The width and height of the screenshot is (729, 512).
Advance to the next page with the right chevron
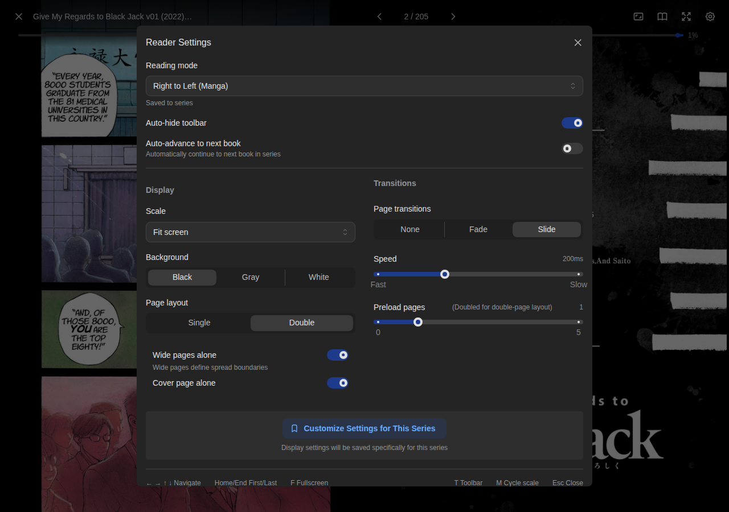click(x=453, y=16)
